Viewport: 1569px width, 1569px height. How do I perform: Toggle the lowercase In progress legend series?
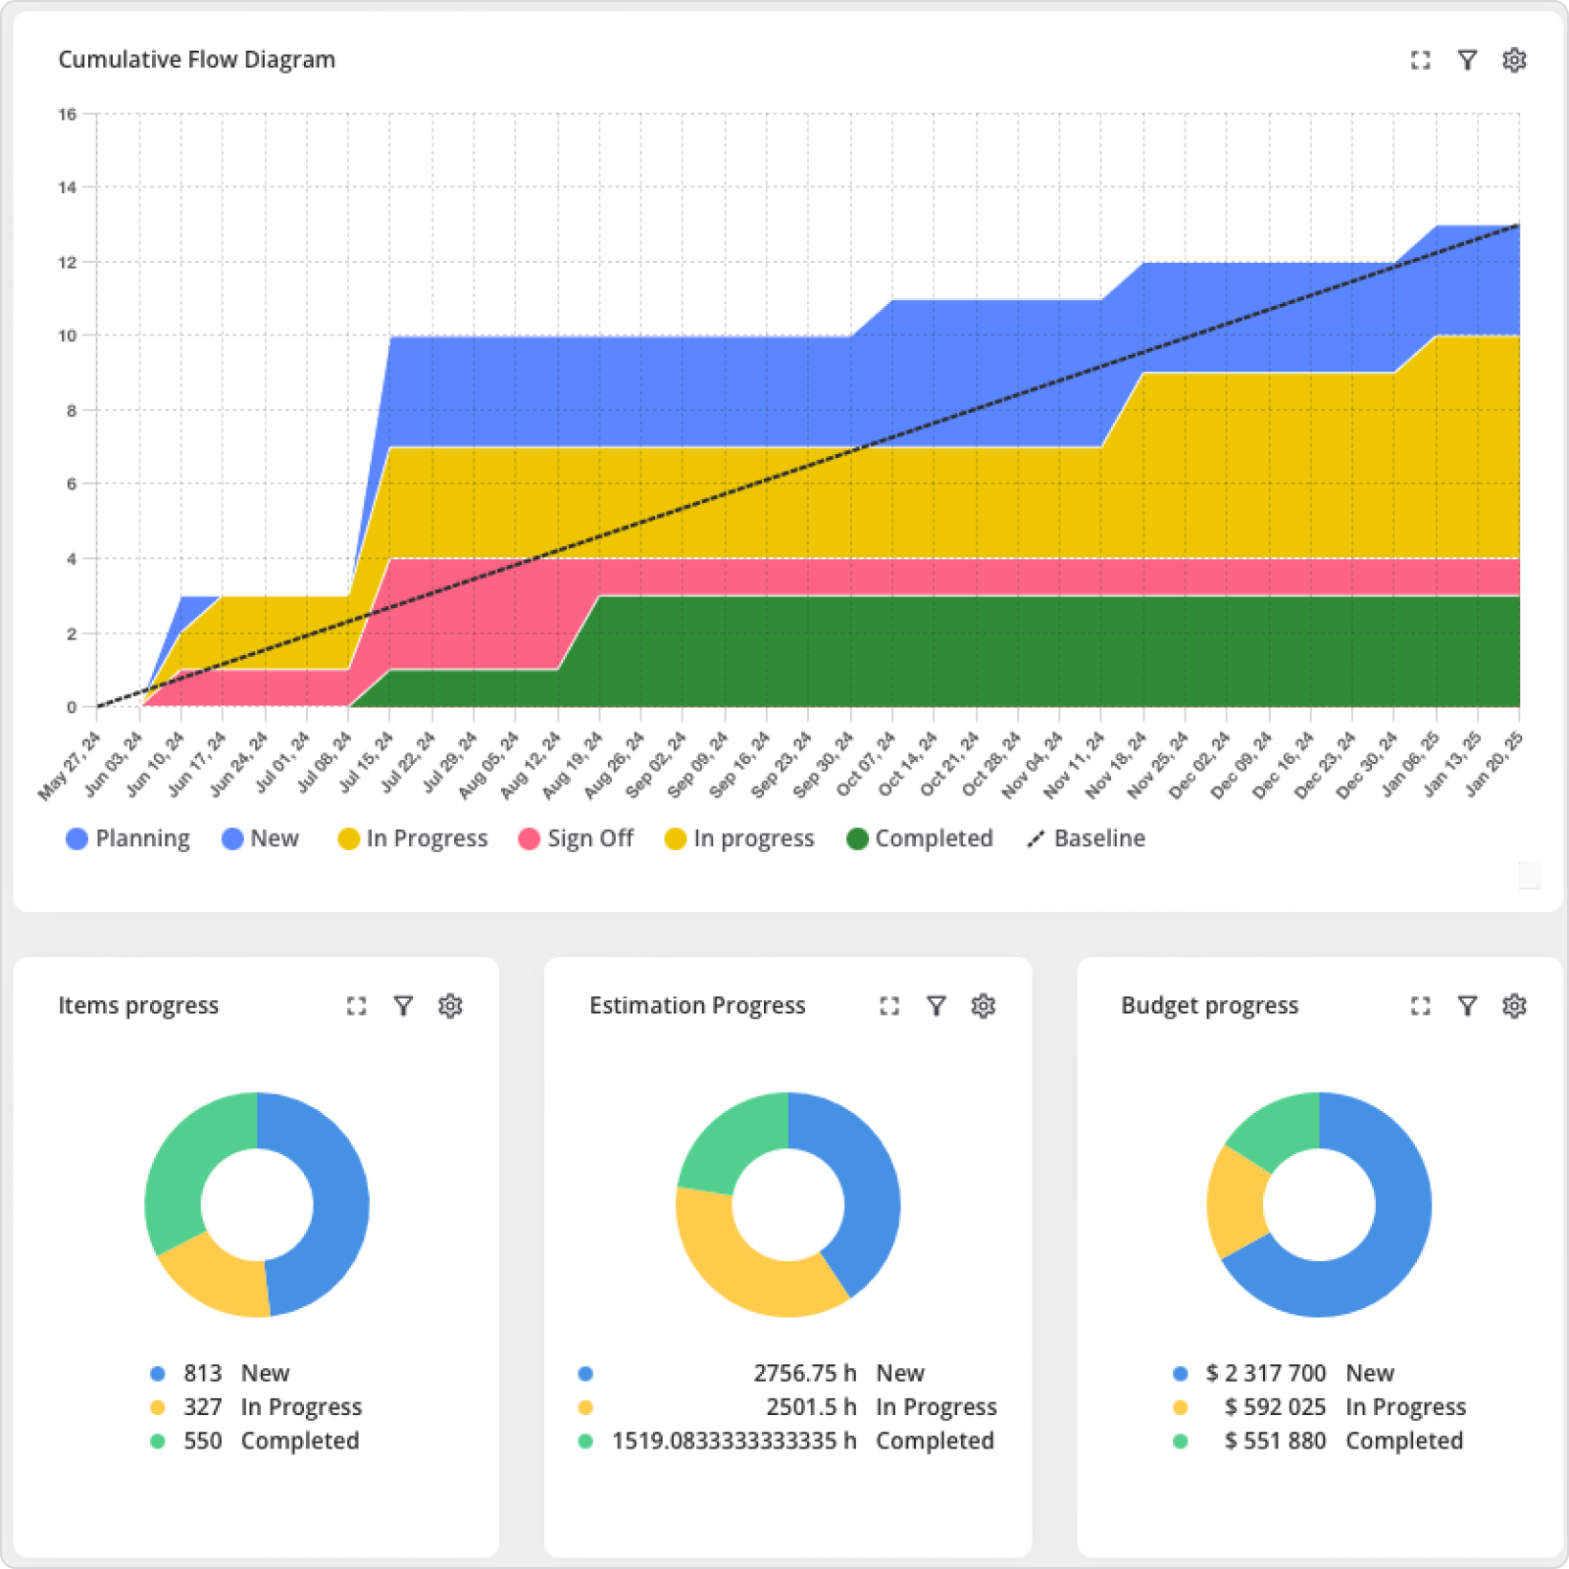739,838
